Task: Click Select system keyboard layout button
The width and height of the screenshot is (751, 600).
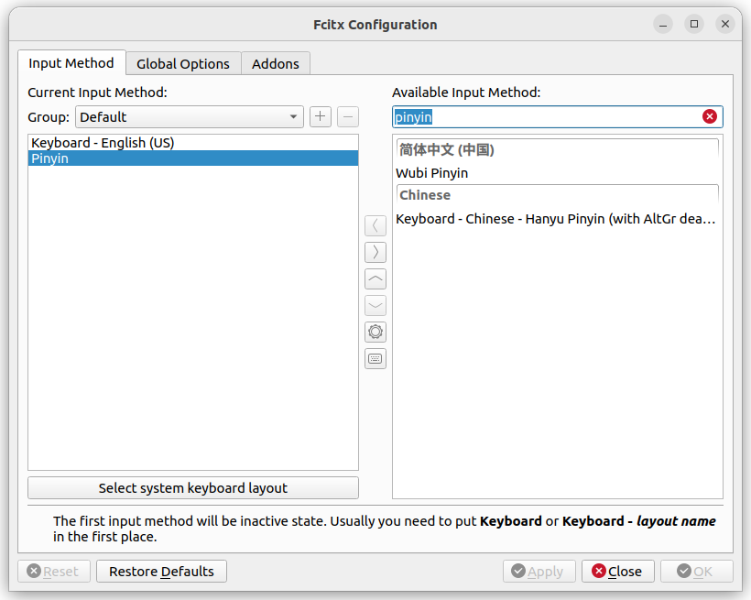Action: tap(193, 488)
